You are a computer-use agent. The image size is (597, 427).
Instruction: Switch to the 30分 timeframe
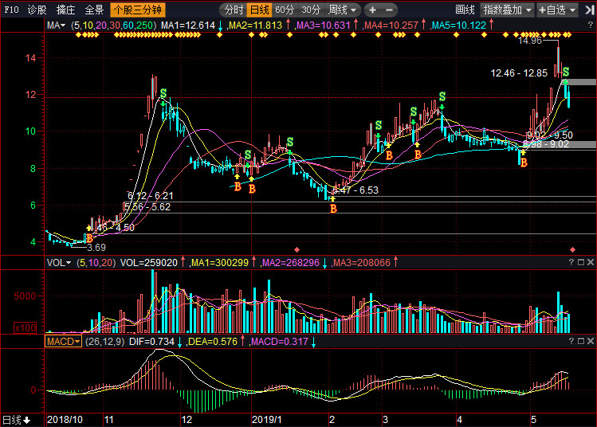[311, 10]
